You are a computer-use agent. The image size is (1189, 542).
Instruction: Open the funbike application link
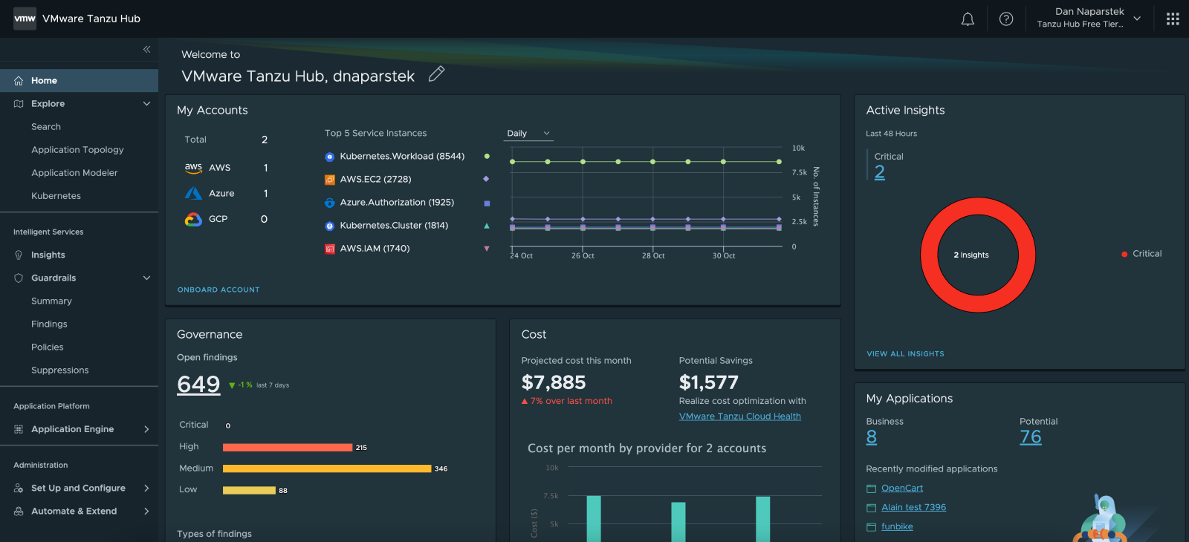click(897, 527)
